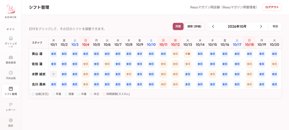Jump to 今日
The image size is (289, 130).
point(275,26)
